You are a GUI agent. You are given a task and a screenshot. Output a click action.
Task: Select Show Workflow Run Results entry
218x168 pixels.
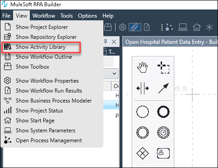pyautogui.click(x=52, y=91)
